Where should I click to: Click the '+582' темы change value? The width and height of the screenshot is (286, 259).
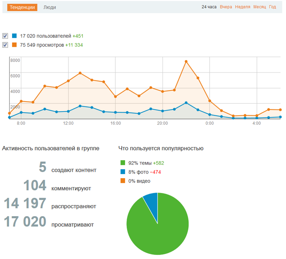(158, 163)
